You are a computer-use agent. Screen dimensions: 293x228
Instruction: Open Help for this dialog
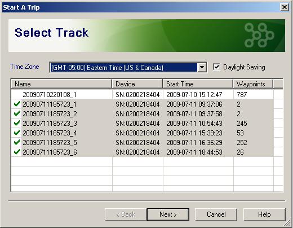(264, 214)
